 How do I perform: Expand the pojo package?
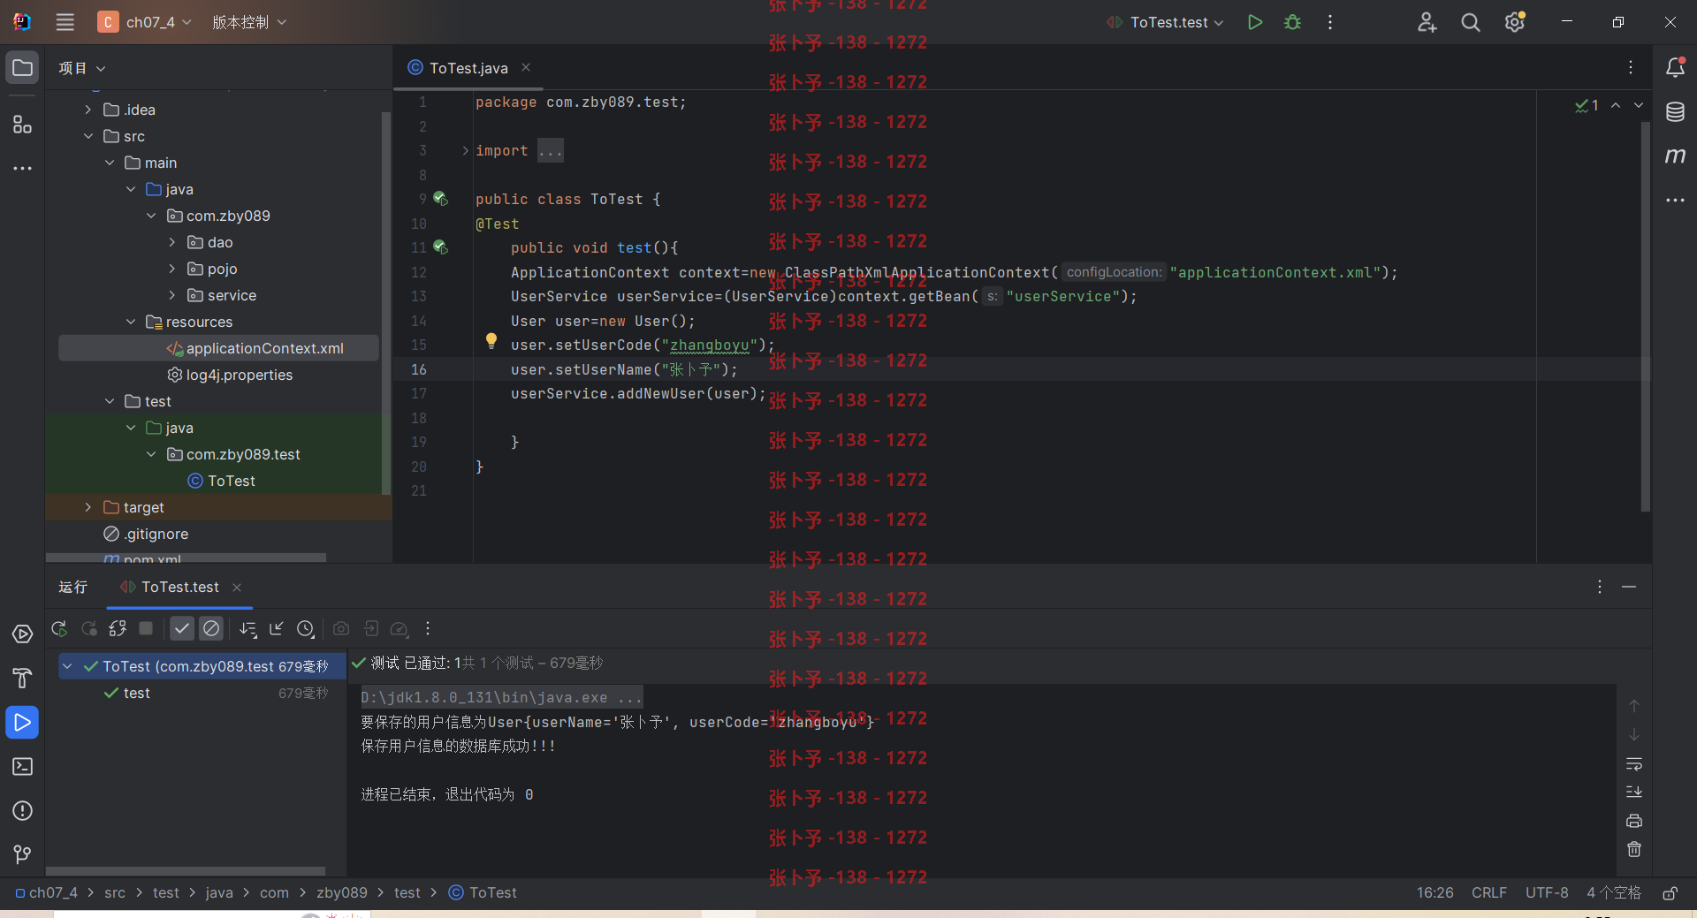pyautogui.click(x=172, y=269)
